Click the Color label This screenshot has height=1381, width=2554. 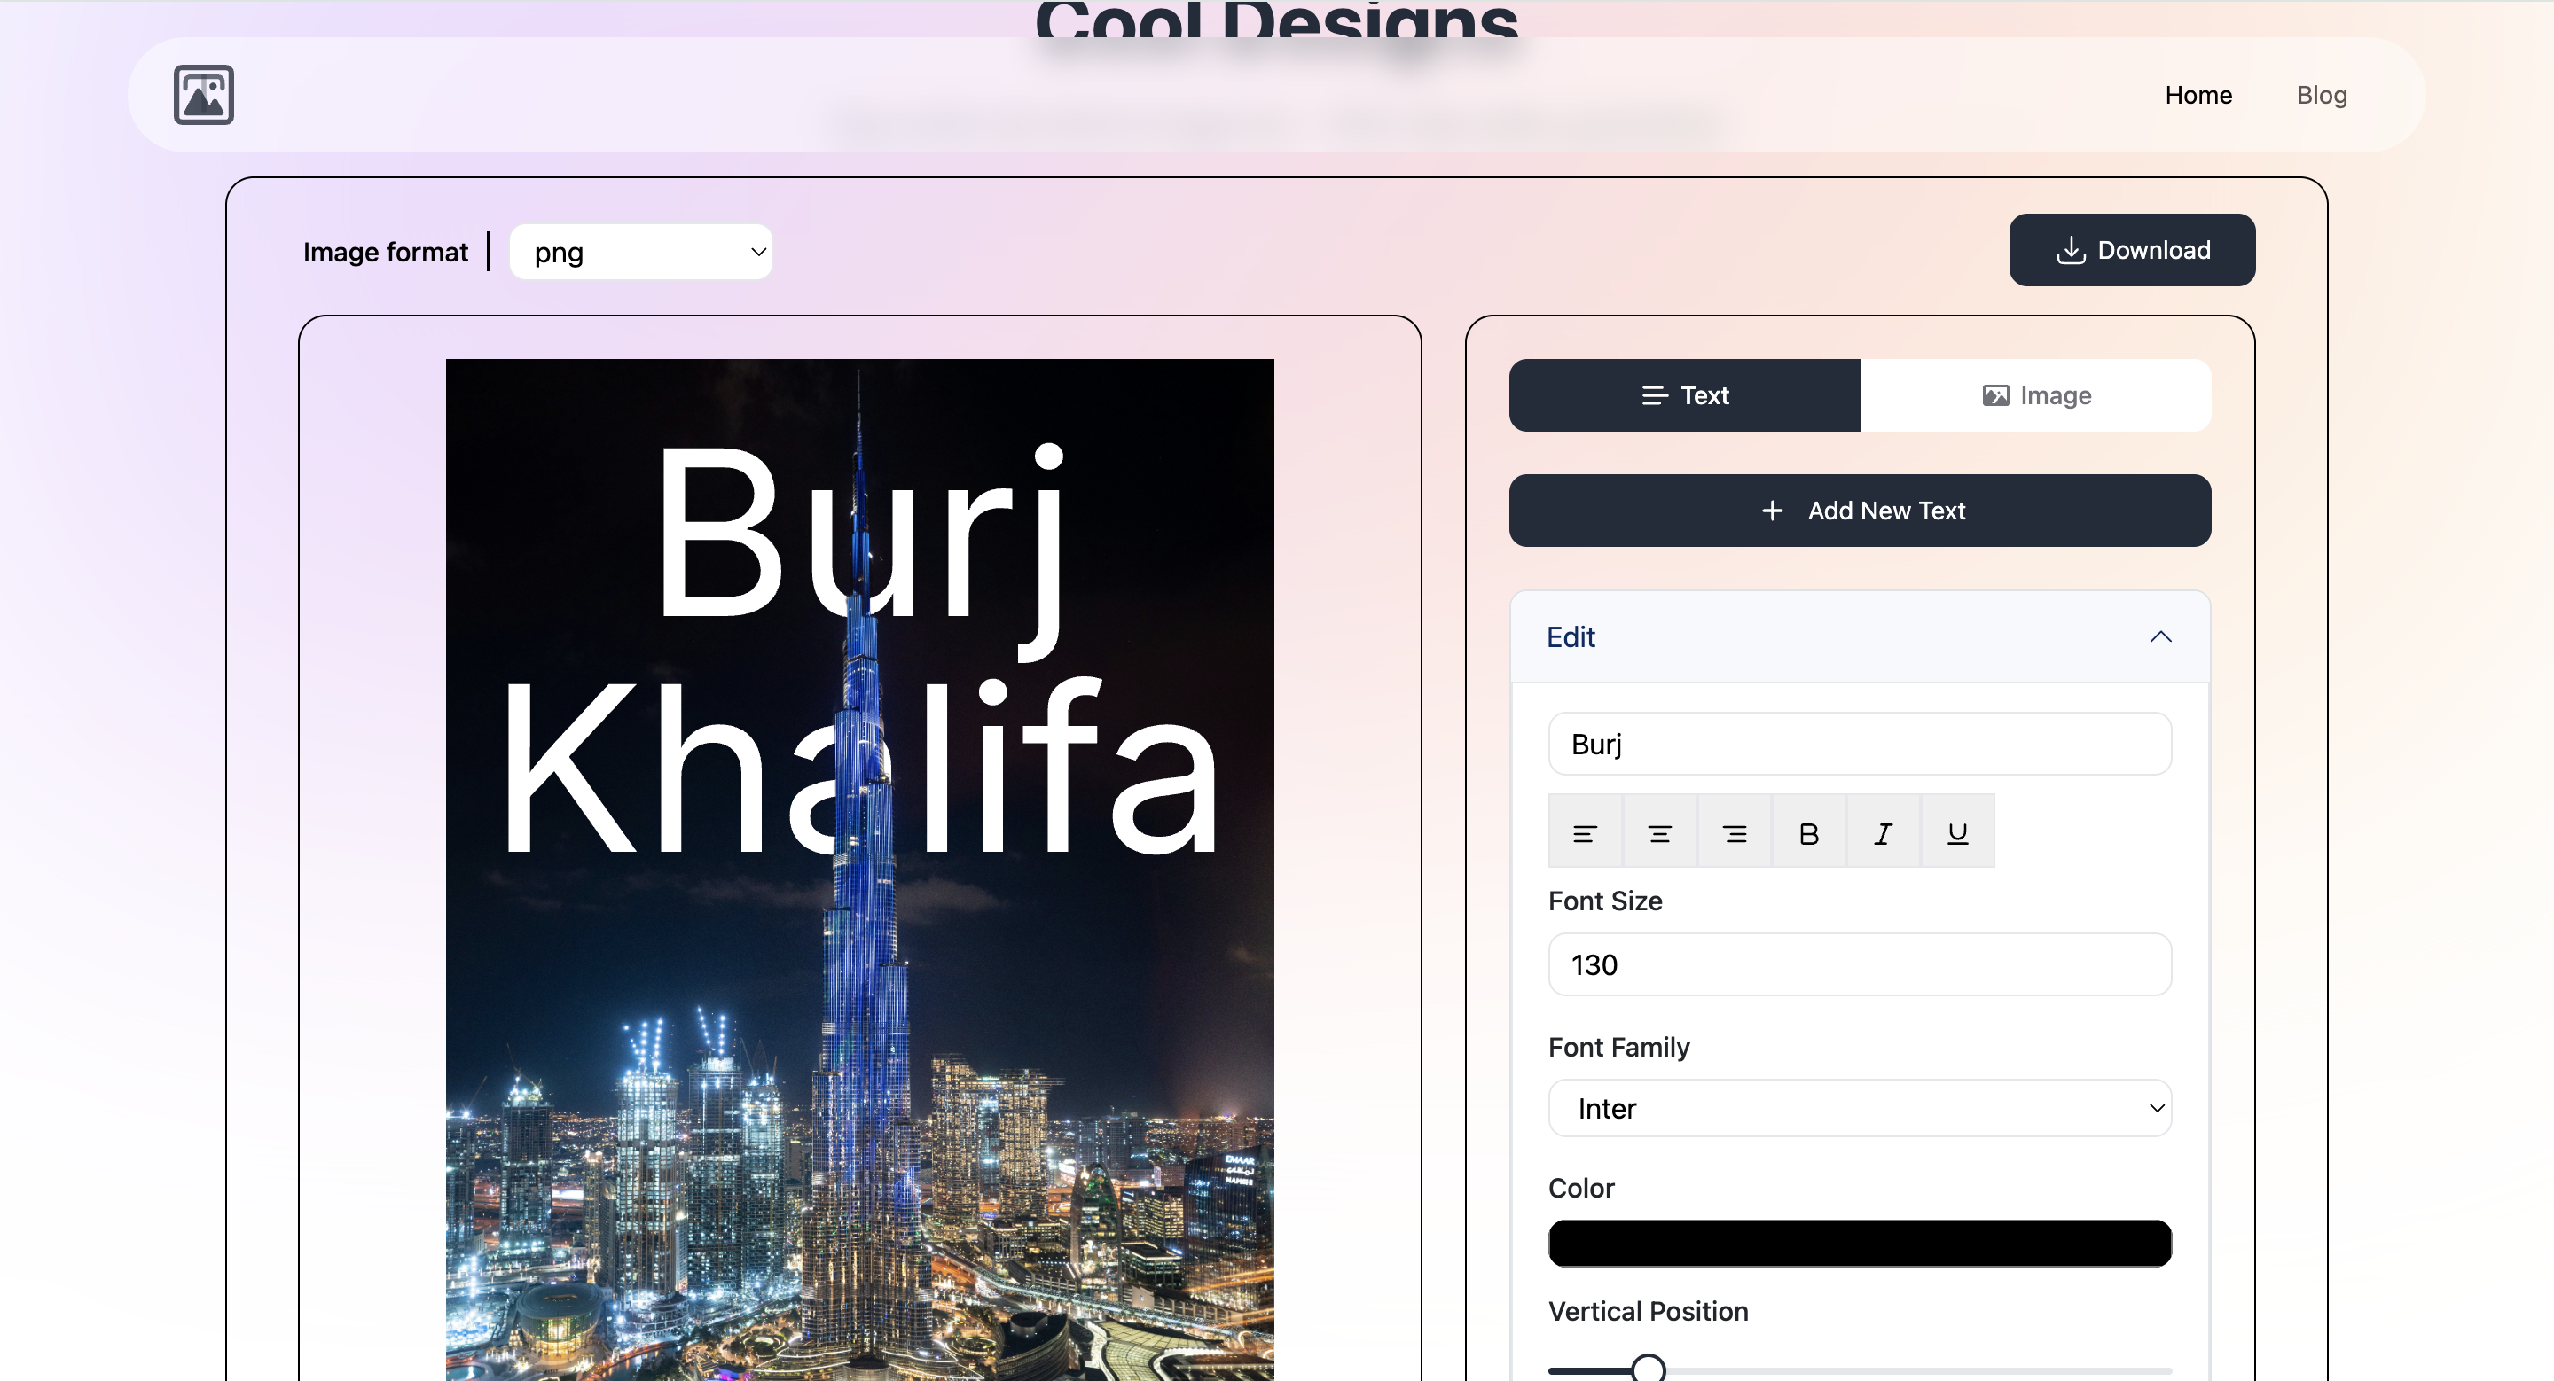[1581, 1188]
